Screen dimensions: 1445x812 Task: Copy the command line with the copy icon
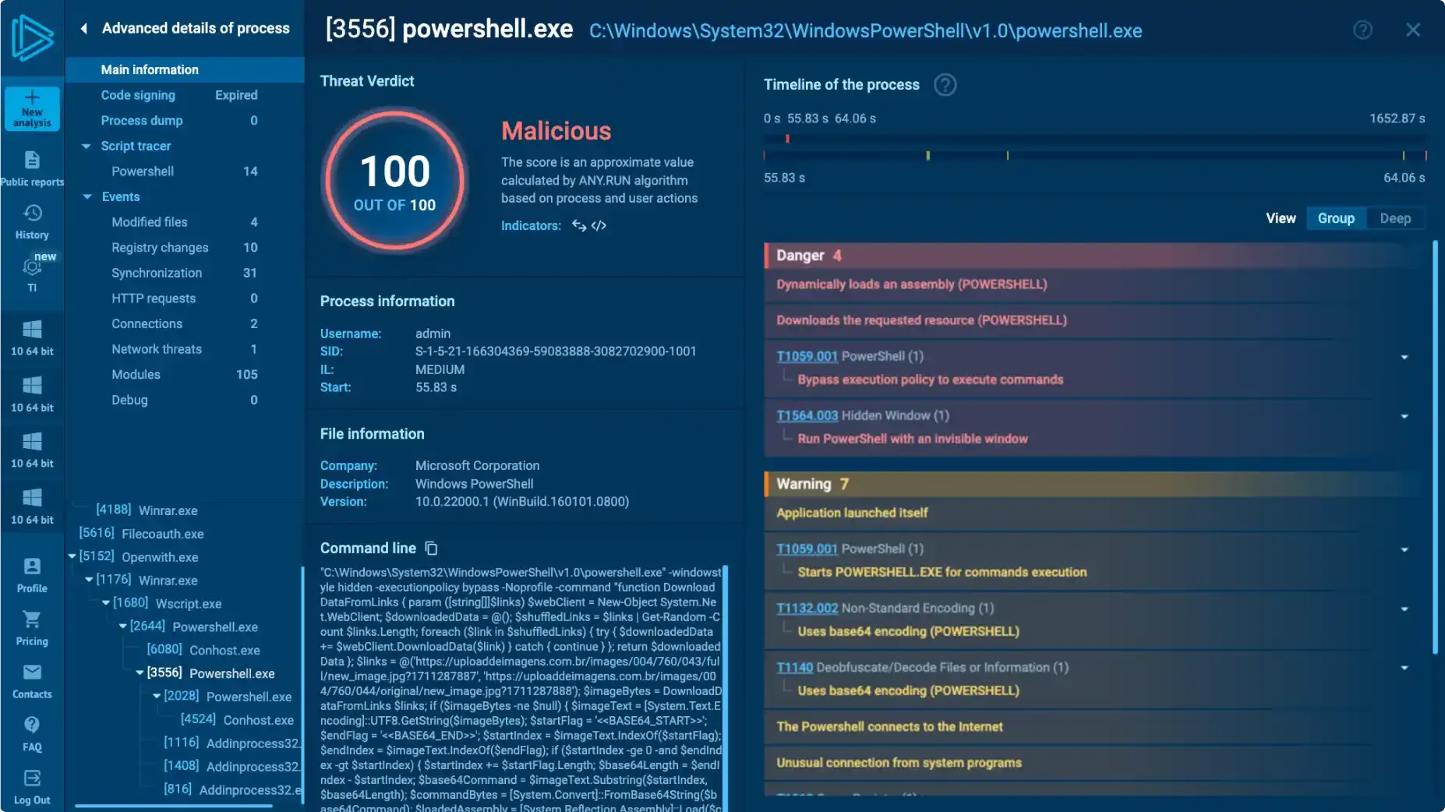(x=432, y=549)
